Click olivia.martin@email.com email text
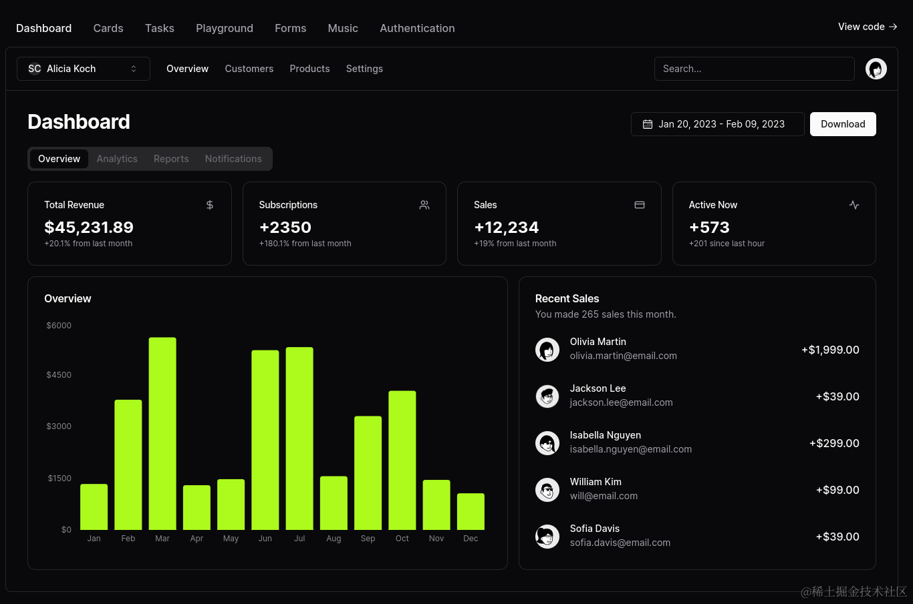This screenshot has height=604, width=913. [624, 356]
